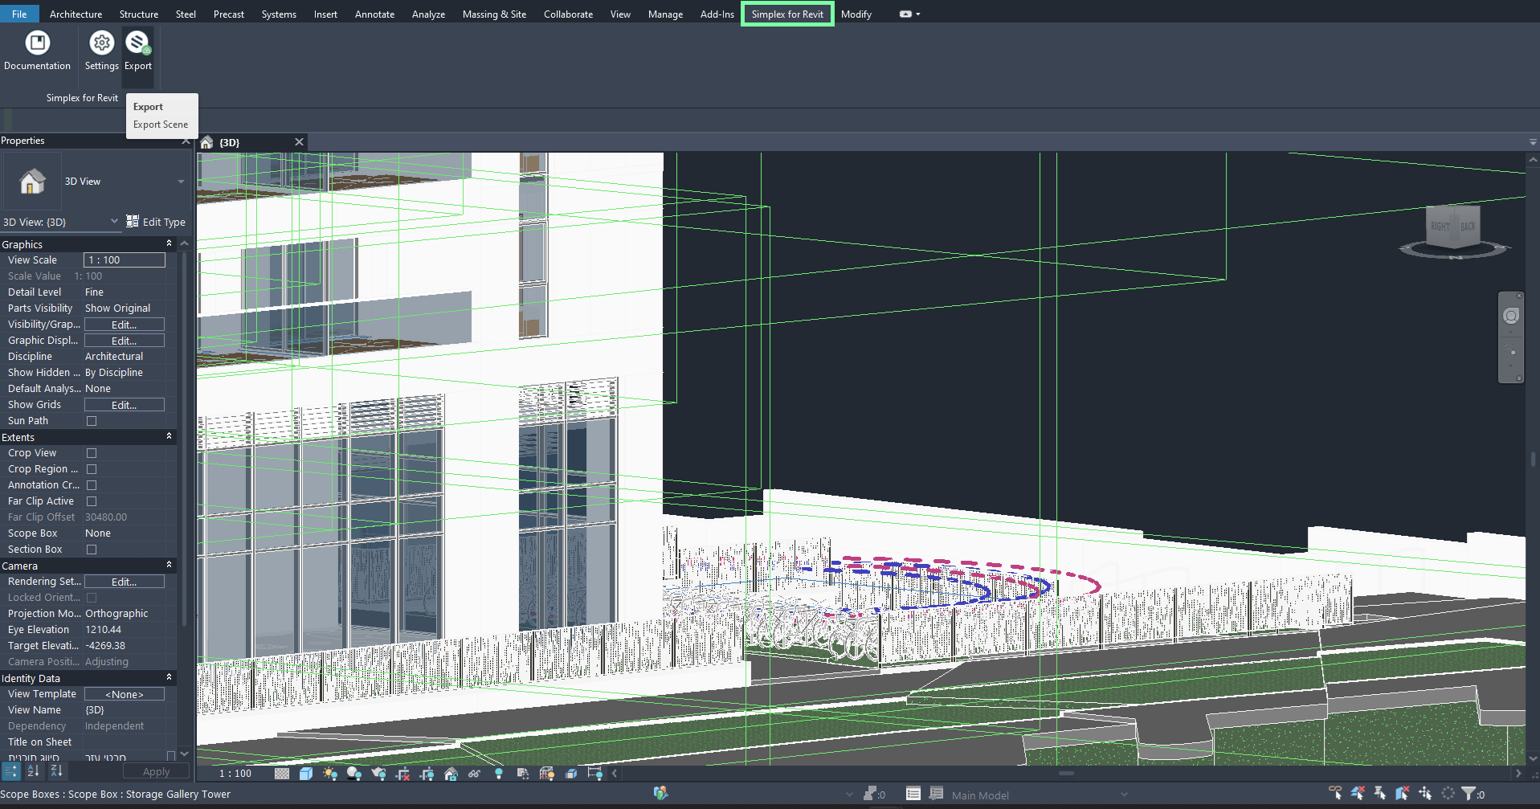Click the Reveal Hidden Elements lightbulb

point(499,774)
